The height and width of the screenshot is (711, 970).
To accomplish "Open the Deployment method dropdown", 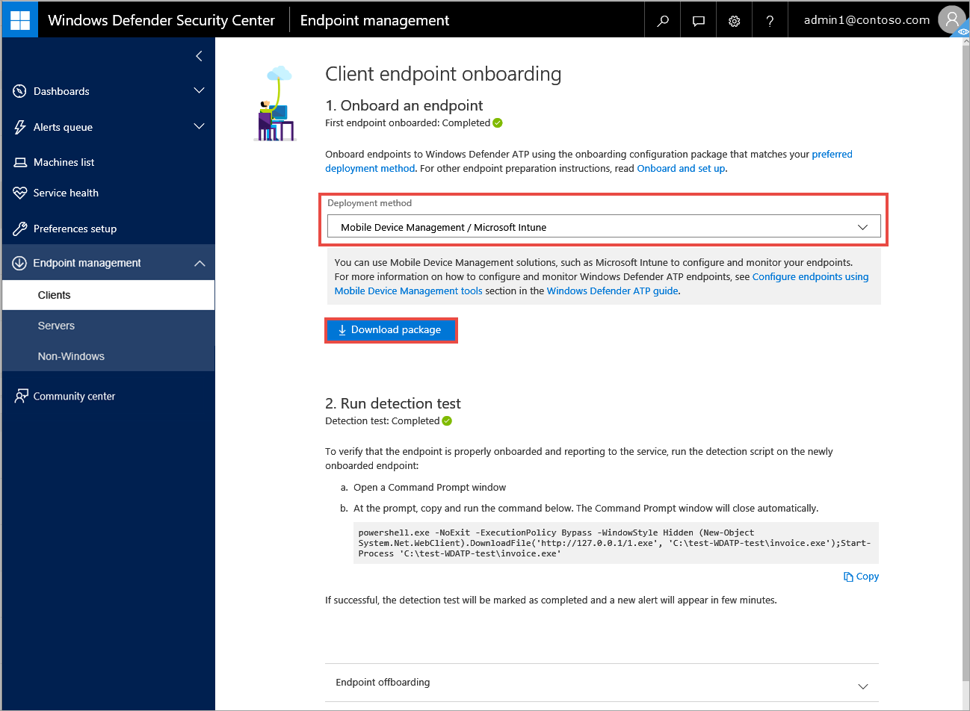I will coord(604,227).
